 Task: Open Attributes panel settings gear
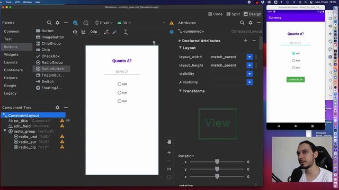251,23
